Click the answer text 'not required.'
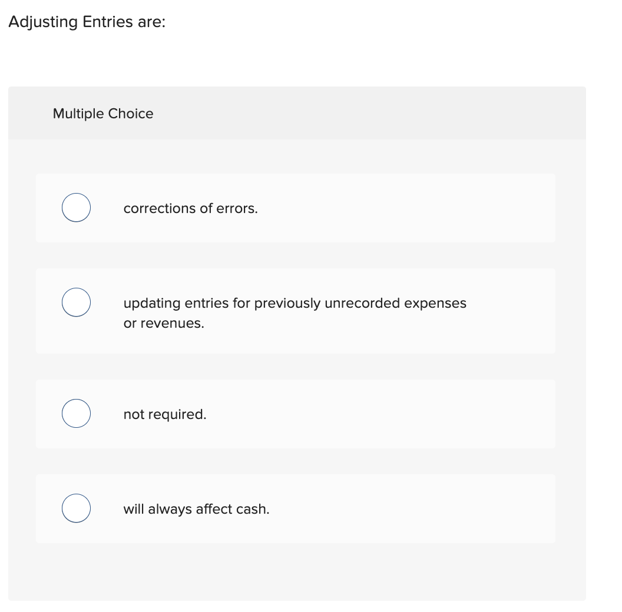The width and height of the screenshot is (622, 612). pos(165,414)
